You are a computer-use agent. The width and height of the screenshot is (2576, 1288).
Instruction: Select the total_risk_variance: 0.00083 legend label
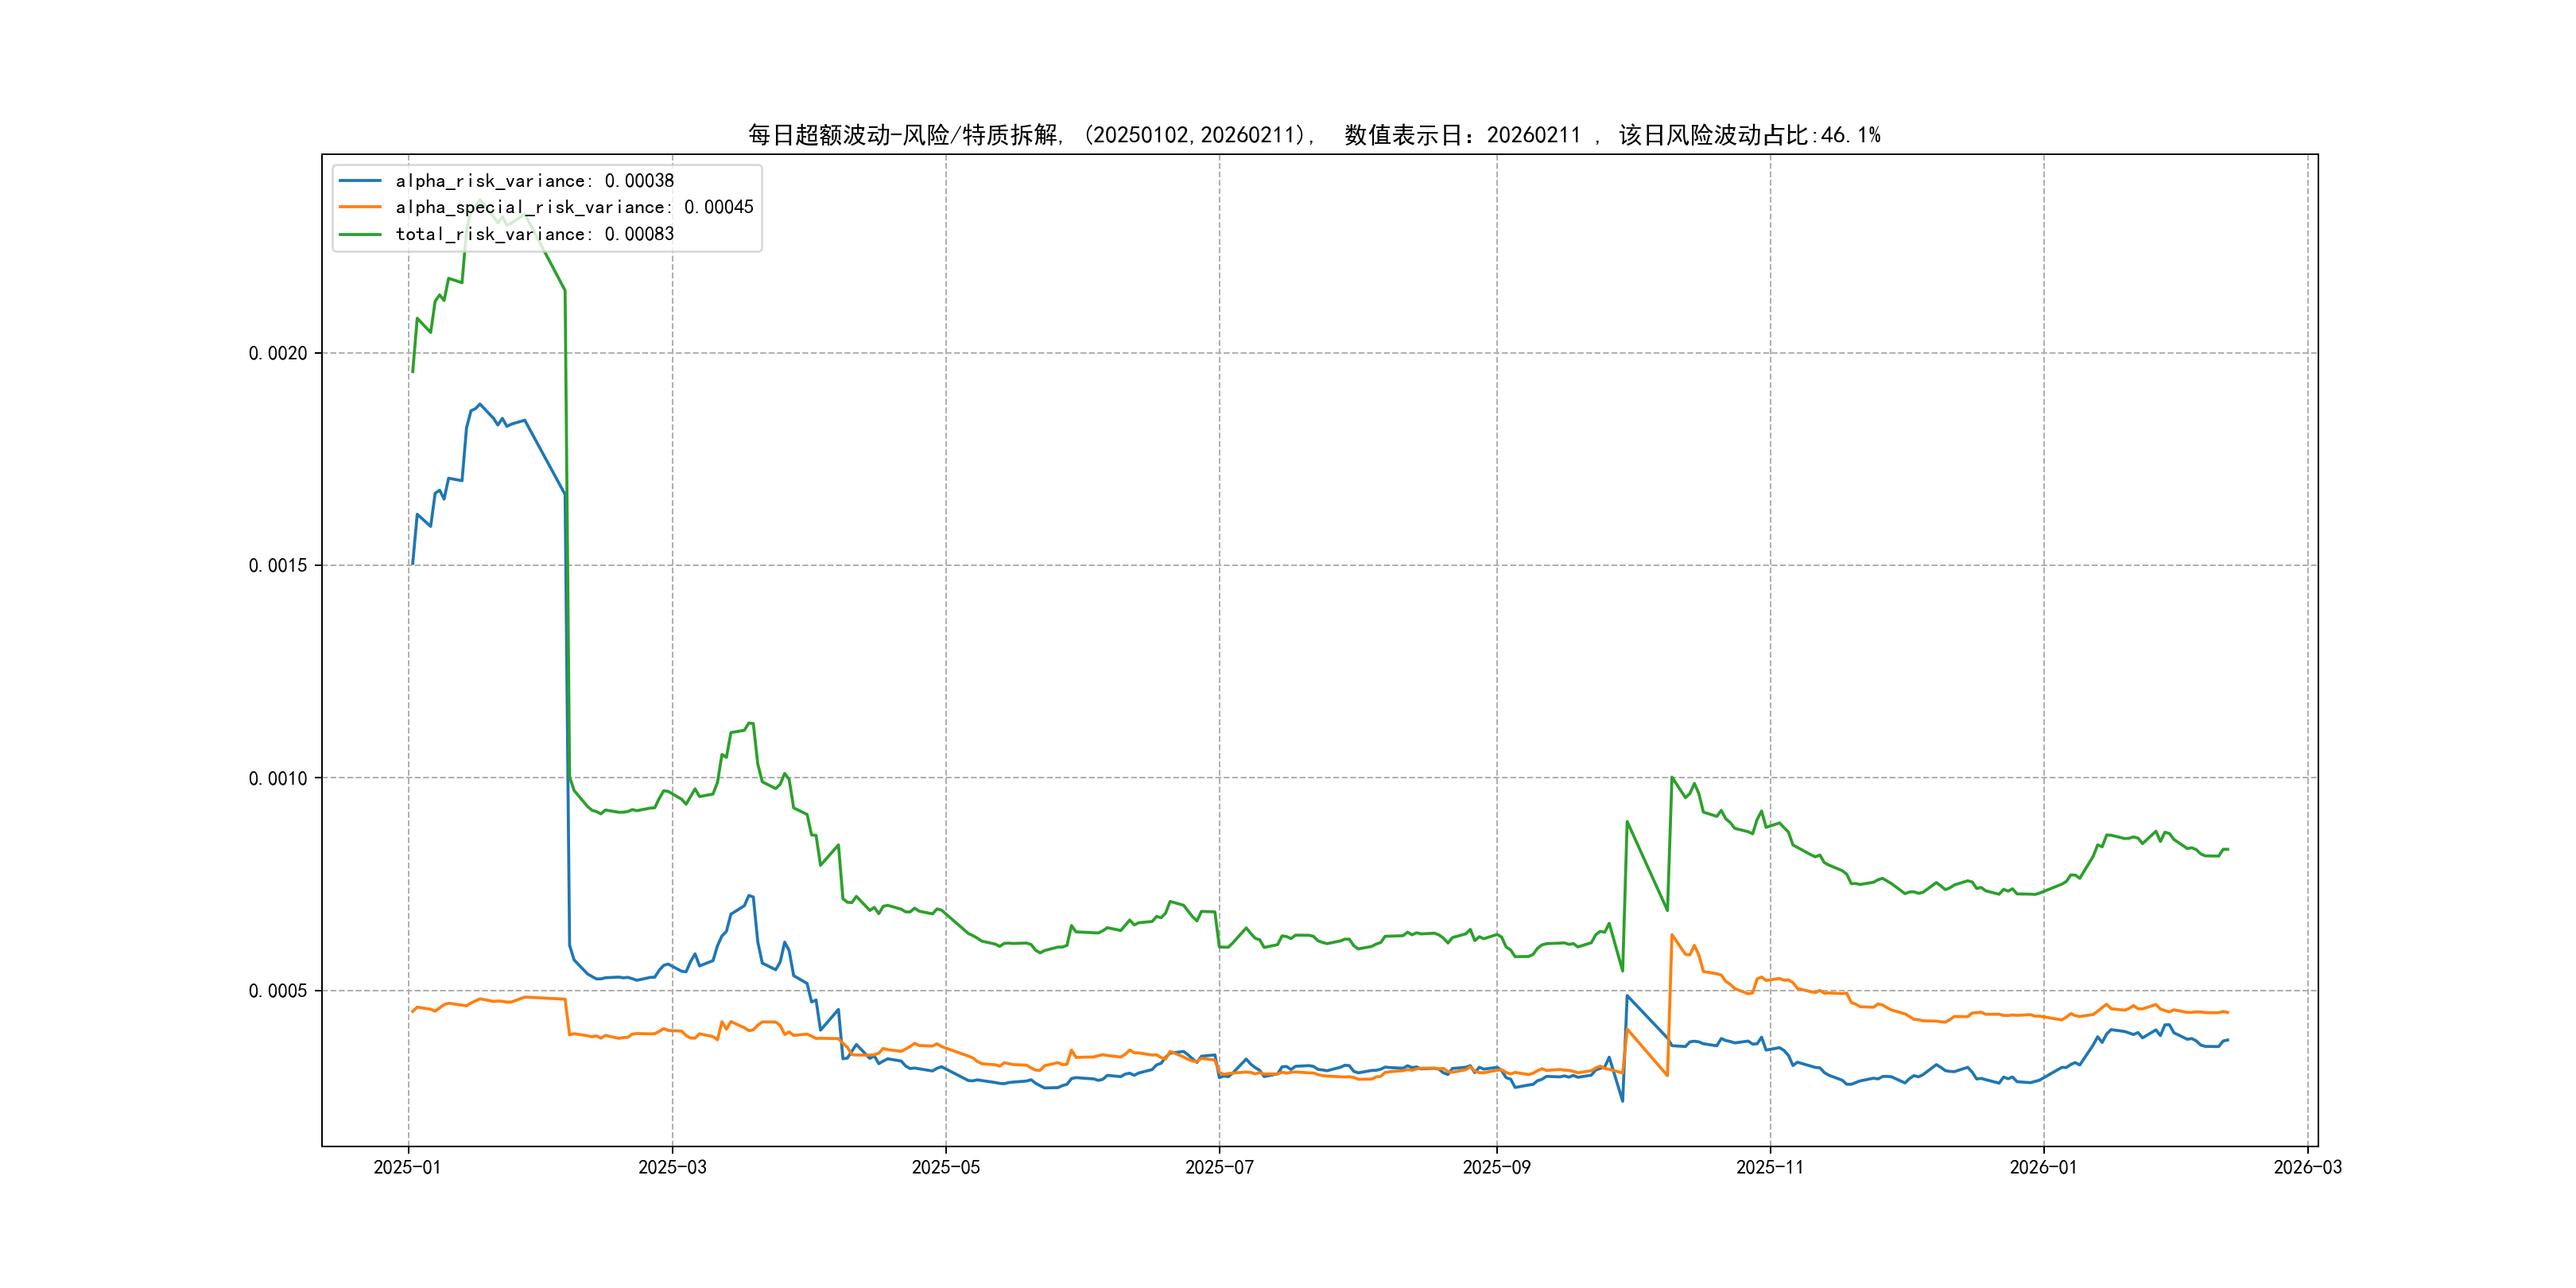point(534,234)
